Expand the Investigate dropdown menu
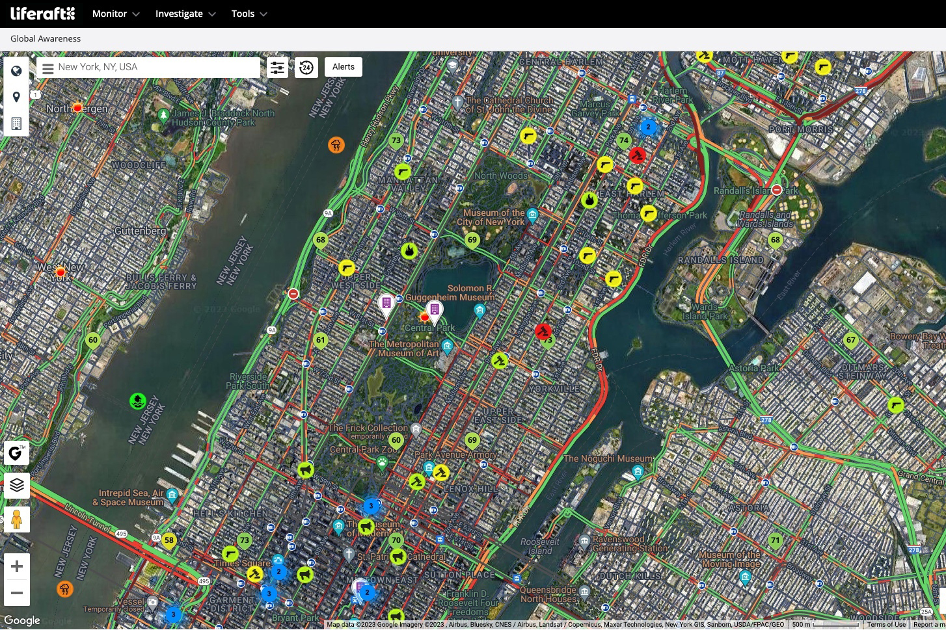This screenshot has height=630, width=946. 185,14
